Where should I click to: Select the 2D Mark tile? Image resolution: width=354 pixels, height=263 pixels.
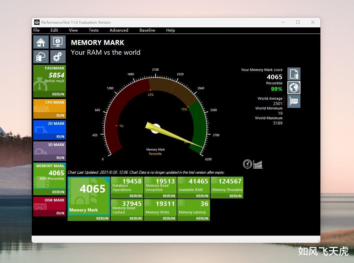pos(50,127)
